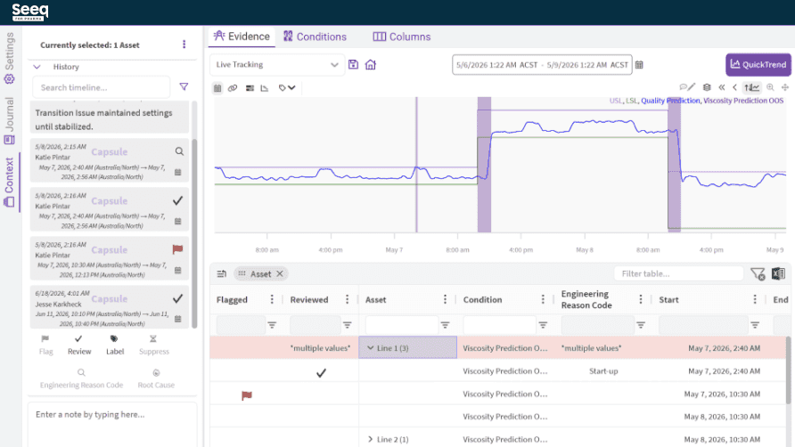Click the Flag action button
795x447 pixels.
(45, 345)
